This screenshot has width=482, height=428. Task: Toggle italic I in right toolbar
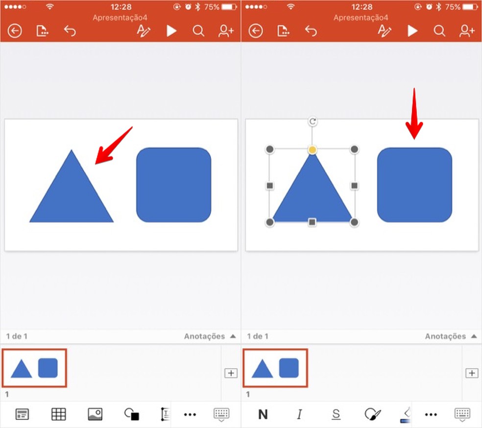click(299, 414)
